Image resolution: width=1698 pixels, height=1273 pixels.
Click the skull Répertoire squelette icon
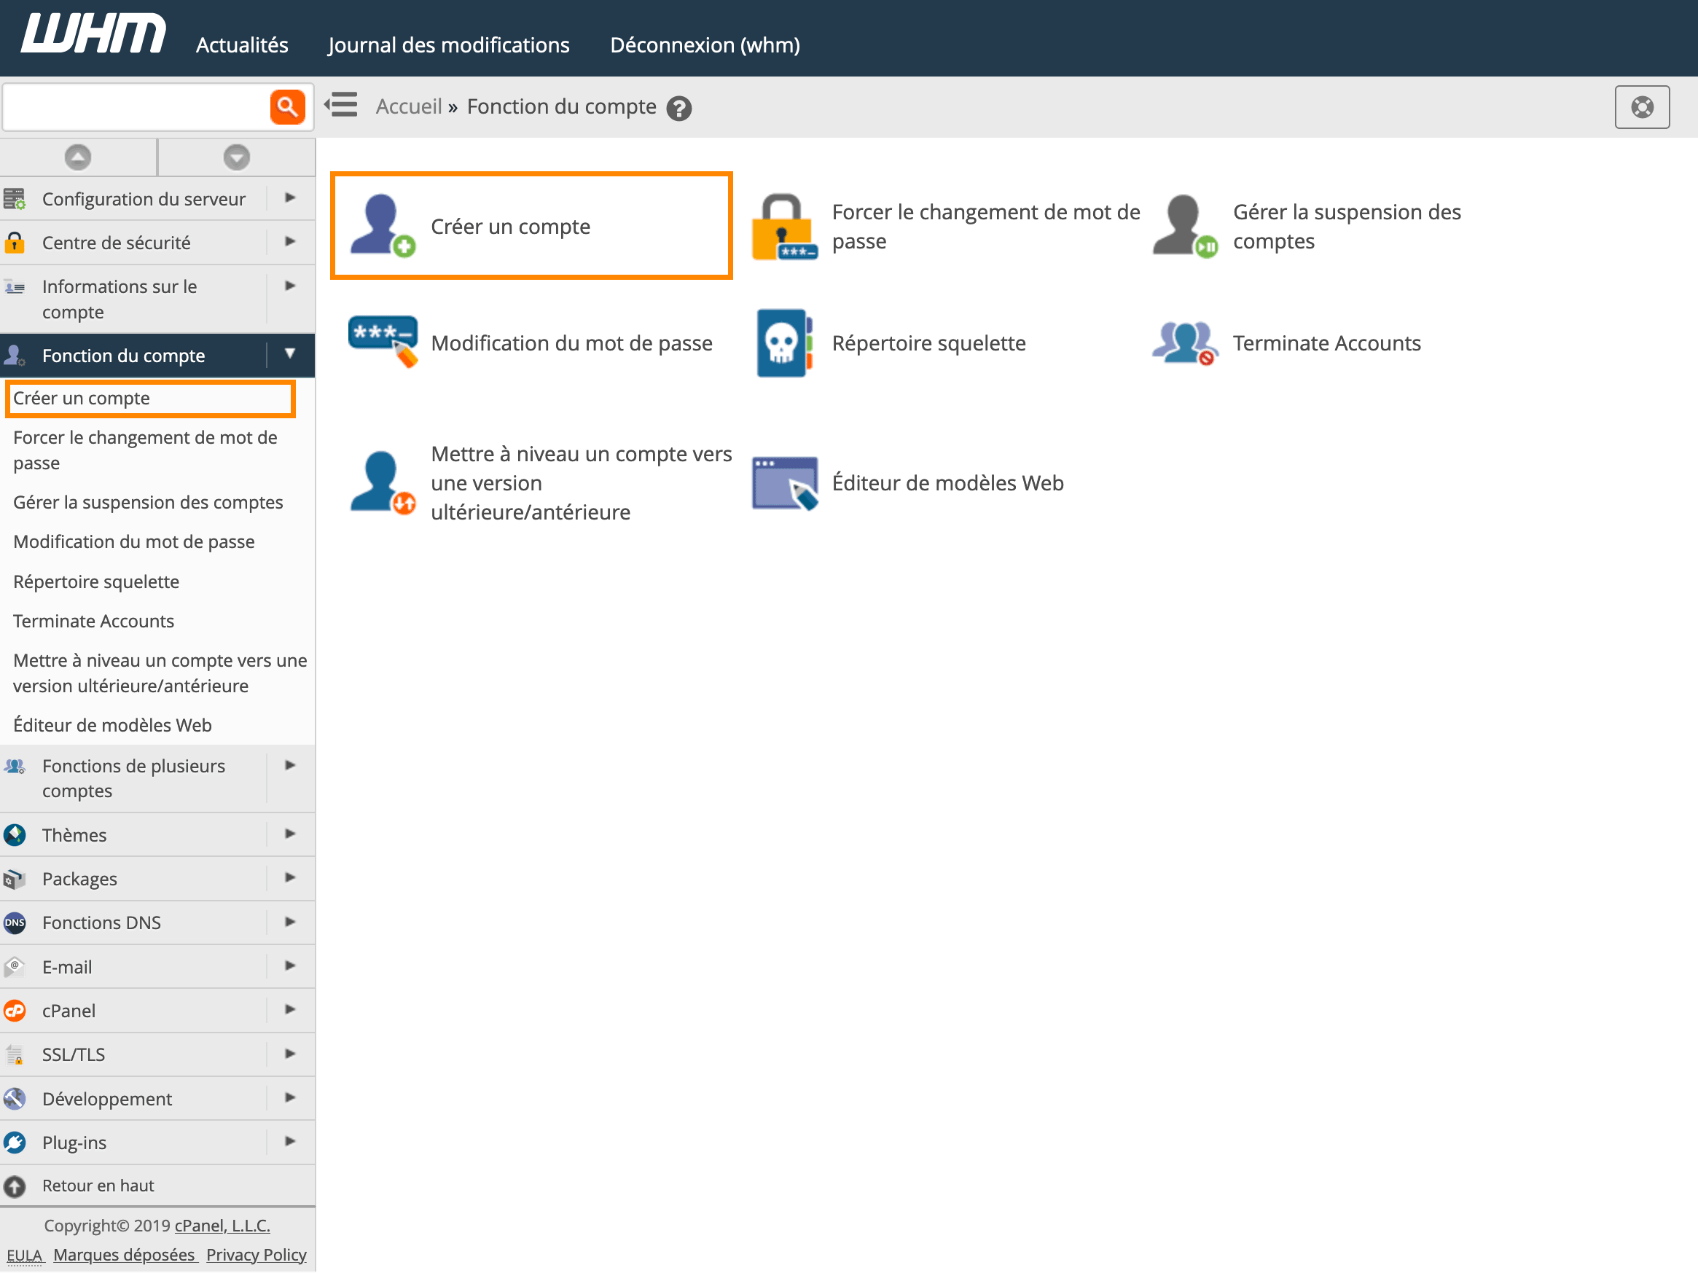[783, 343]
